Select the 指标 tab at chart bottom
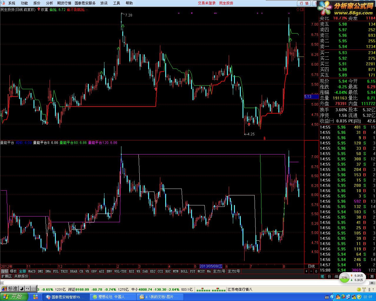The width and height of the screenshot is (376, 301). coord(4,271)
